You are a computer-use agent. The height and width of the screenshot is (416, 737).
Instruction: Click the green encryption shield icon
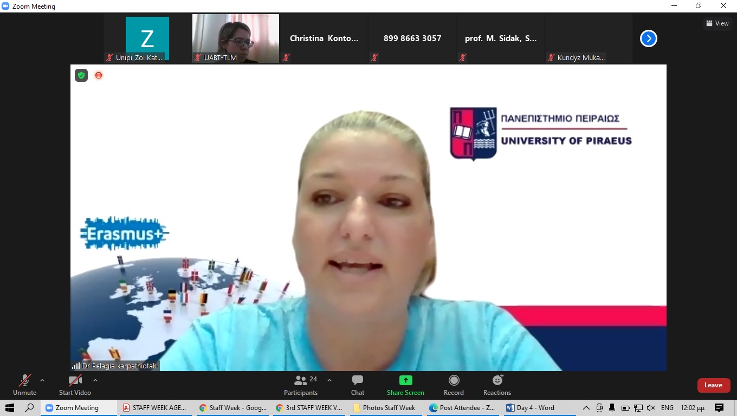(x=81, y=75)
